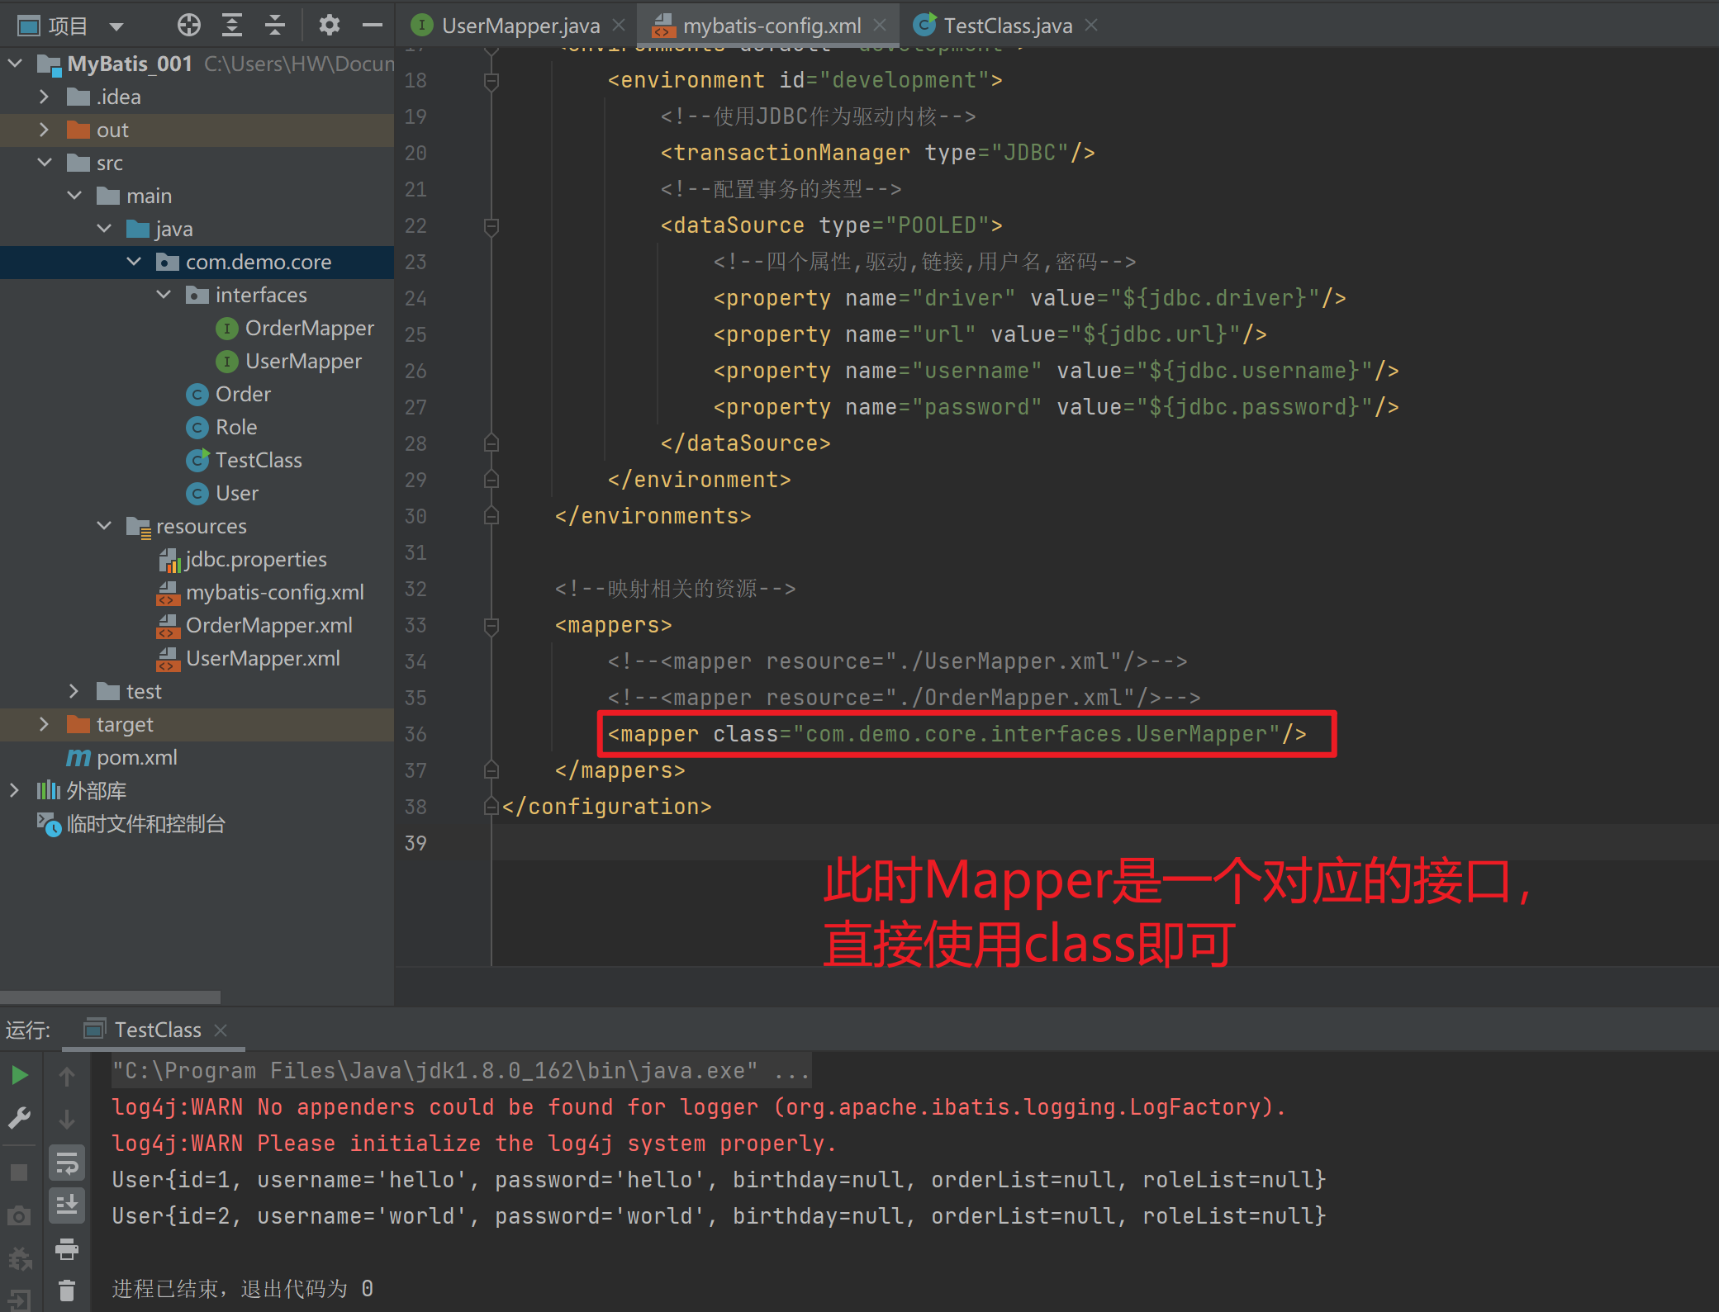The height and width of the screenshot is (1312, 1719).
Task: Open UserMapper.xml in project tree
Action: [x=263, y=658]
